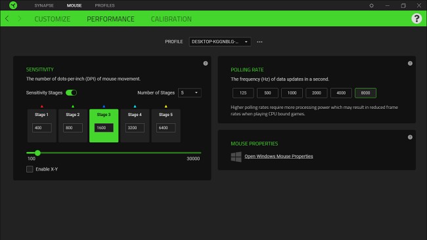The width and height of the screenshot is (427, 240).
Task: Select Stage 4 card
Action: (x=135, y=125)
